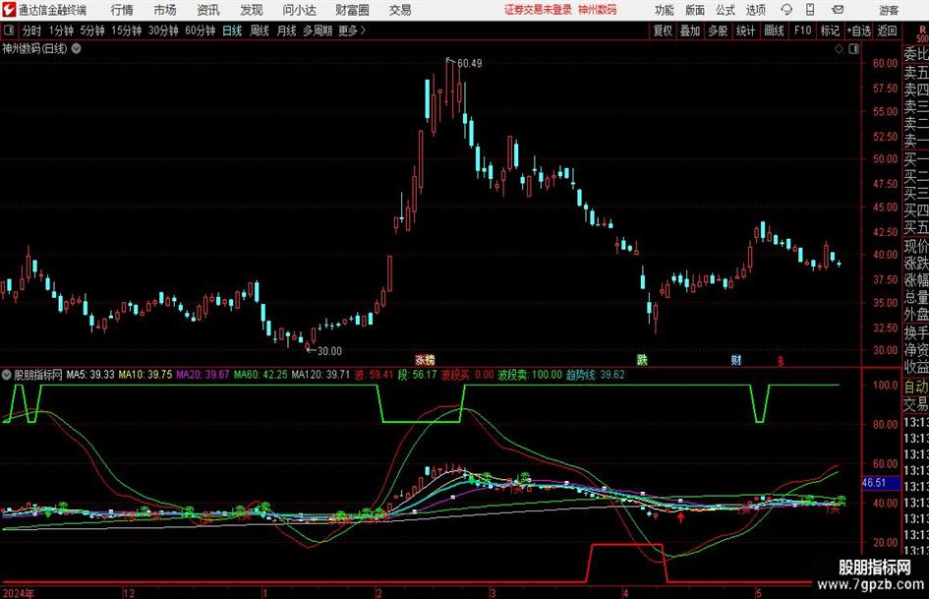Click the red R 500 icon

pos(922,34)
